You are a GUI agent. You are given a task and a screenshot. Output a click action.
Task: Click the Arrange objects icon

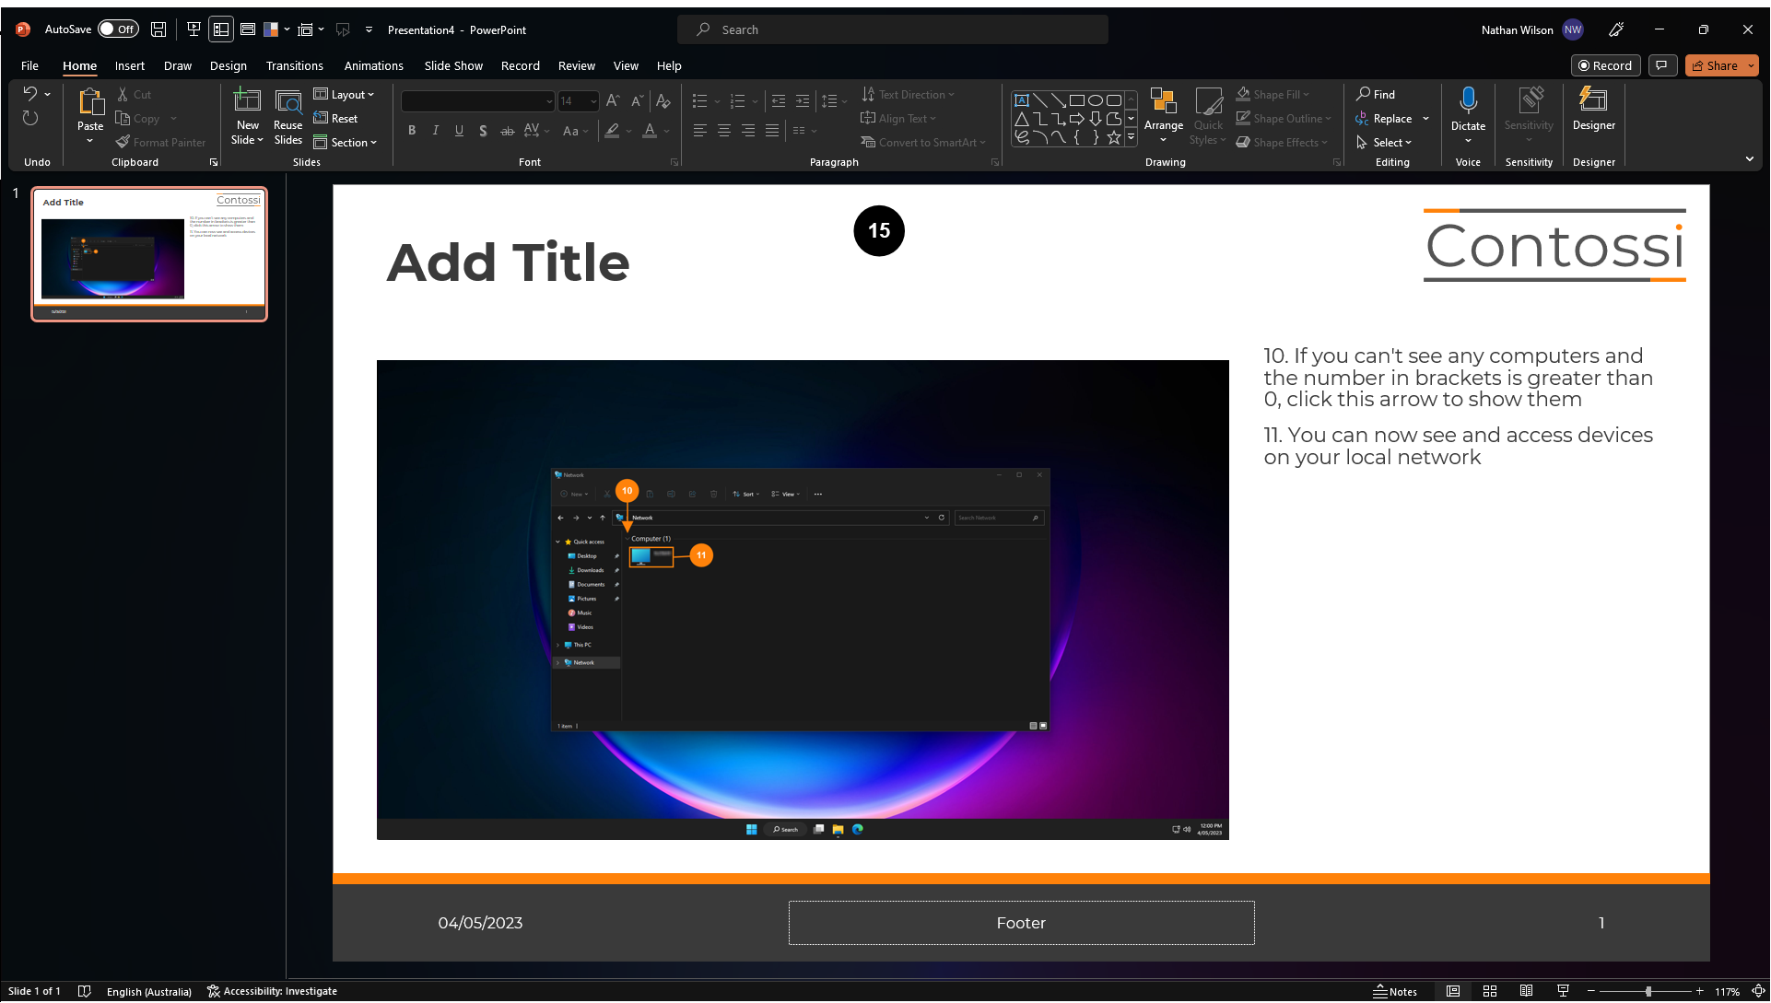click(x=1163, y=102)
